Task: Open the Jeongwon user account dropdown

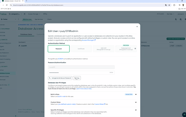Action: (182, 14)
